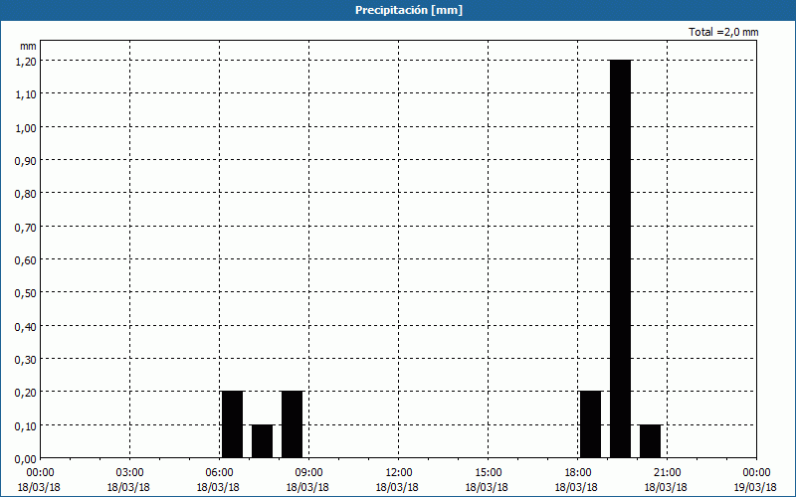This screenshot has width=796, height=497.
Task: Select the "0,60" y-axis value
Action: pos(26,260)
